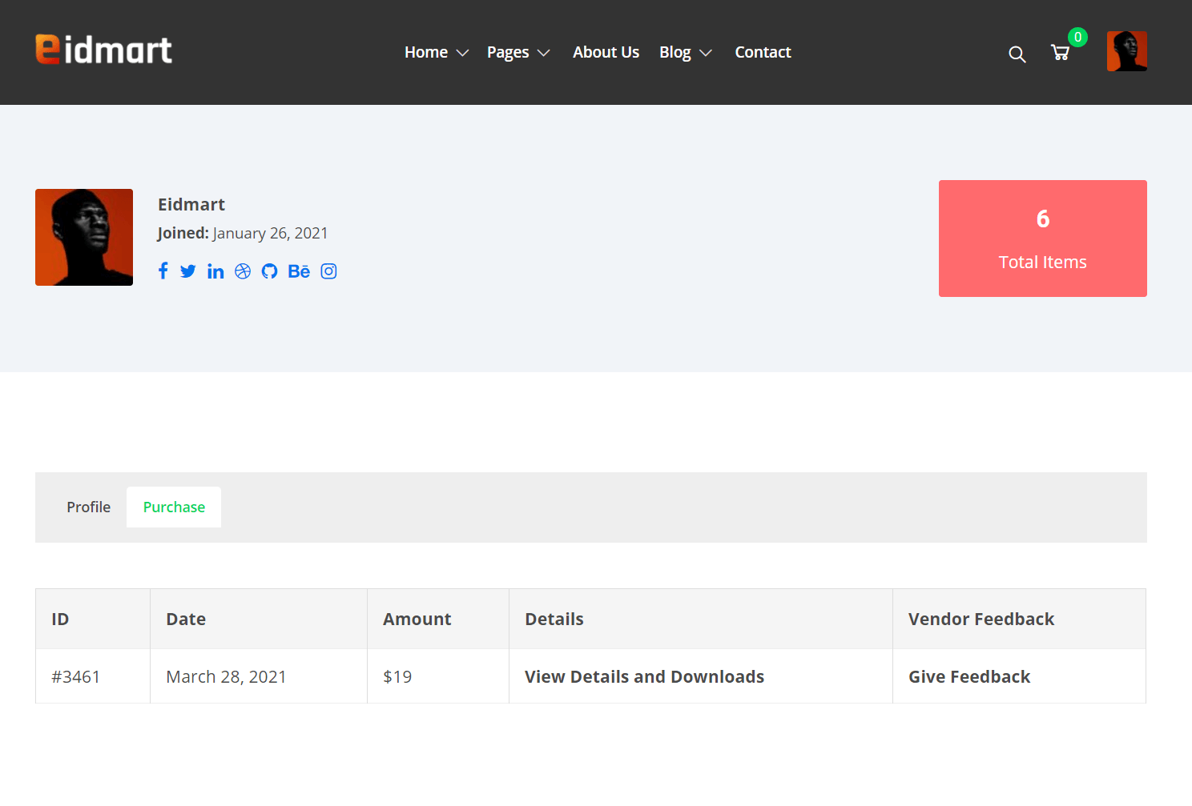The height and width of the screenshot is (806, 1192).
Task: Select the LinkedIn icon
Action: 215,271
